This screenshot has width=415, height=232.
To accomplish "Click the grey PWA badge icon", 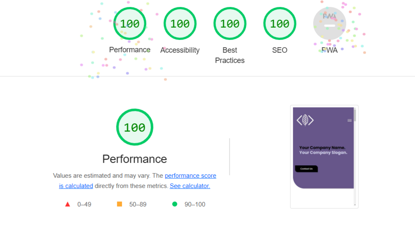I will pos(330,23).
